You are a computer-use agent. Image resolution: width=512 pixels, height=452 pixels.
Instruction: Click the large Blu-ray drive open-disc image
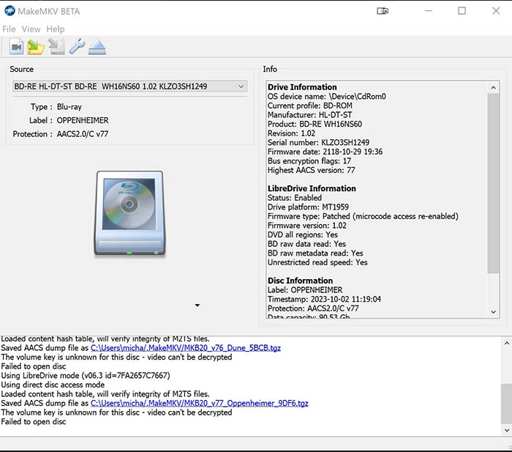point(130,213)
